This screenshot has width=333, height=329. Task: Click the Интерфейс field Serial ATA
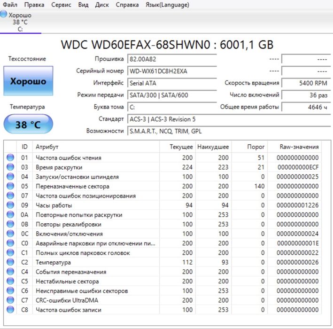click(172, 83)
